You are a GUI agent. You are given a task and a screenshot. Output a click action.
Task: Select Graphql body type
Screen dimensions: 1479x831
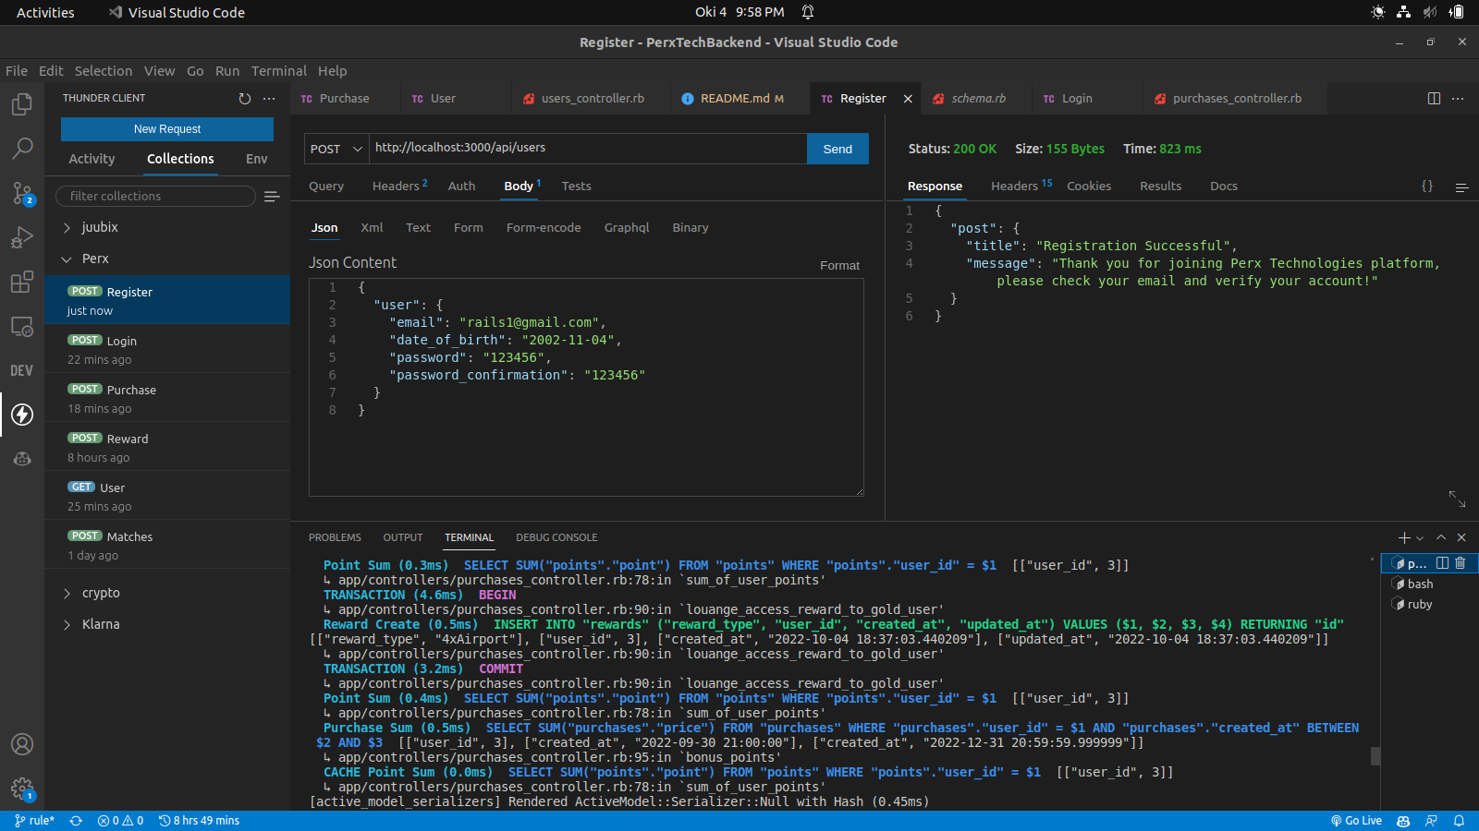click(x=627, y=227)
